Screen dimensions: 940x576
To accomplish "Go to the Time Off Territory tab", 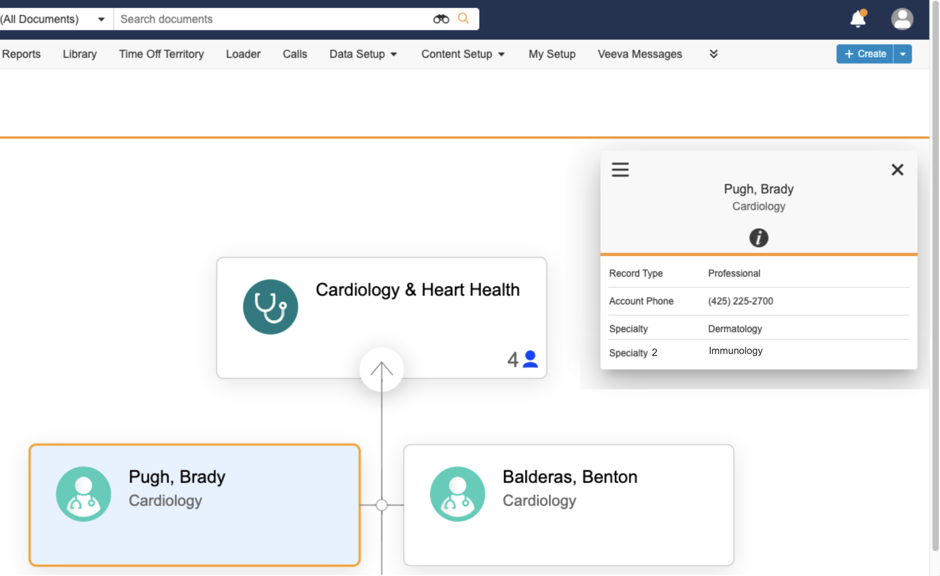I will tap(161, 54).
